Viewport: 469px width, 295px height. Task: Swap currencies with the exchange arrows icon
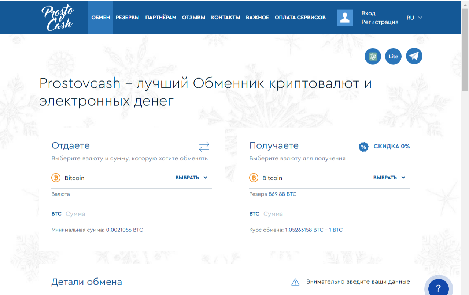coord(204,147)
